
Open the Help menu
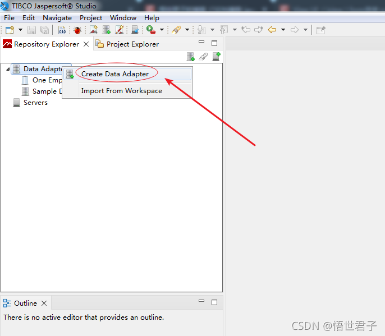coord(152,18)
